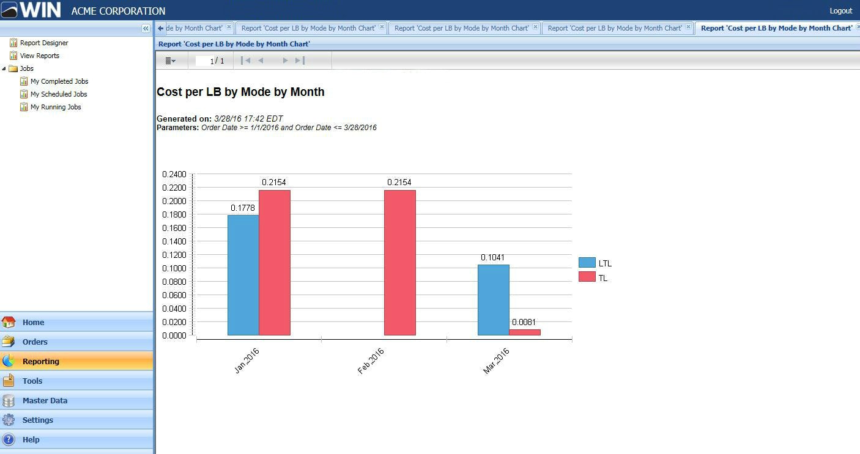
Task: Click the LTL blue legend swatch
Action: 587,263
